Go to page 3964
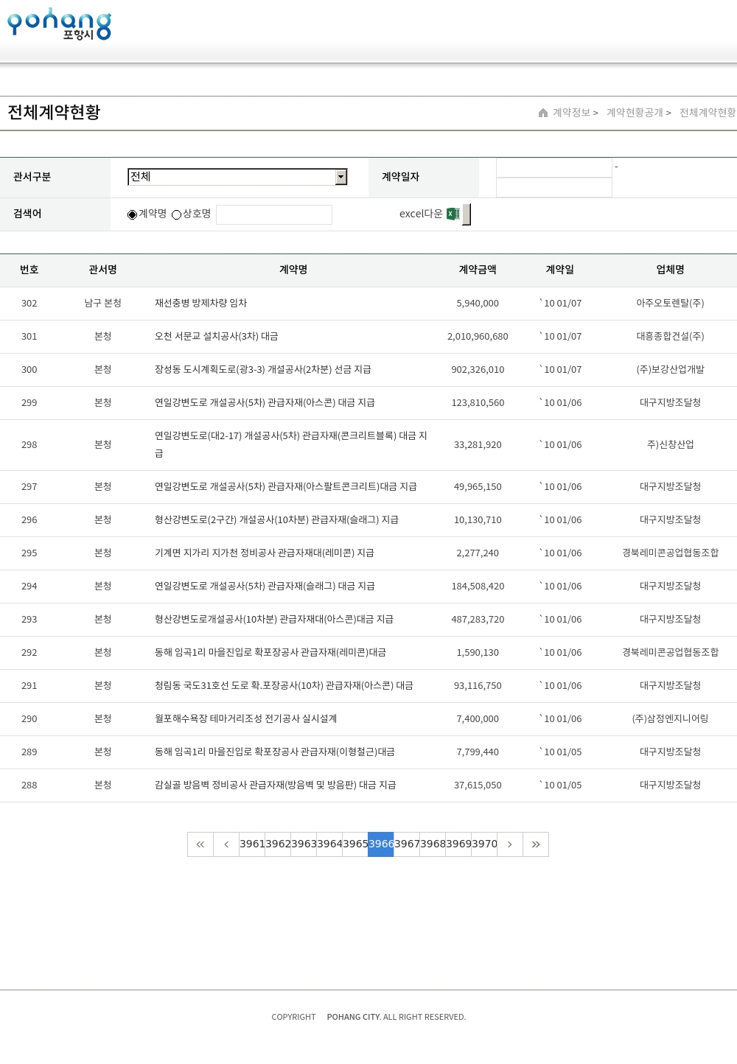The height and width of the screenshot is (1064, 737). [x=329, y=844]
